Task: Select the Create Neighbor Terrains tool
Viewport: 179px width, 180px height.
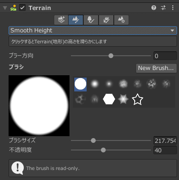Action: (x=61, y=20)
